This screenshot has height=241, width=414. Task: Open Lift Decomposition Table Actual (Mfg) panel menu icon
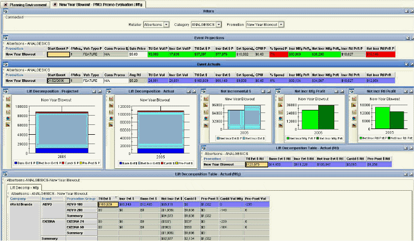coord(5,174)
